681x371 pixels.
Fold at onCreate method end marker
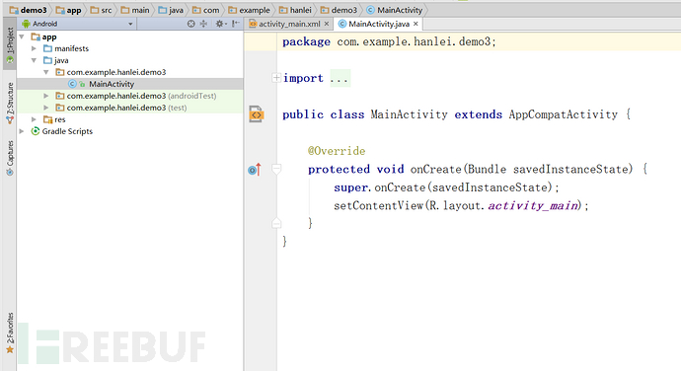point(276,223)
